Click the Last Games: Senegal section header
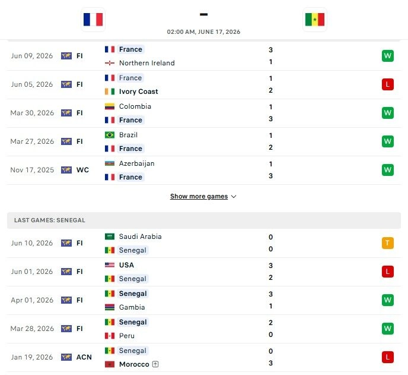The width and height of the screenshot is (408, 375). tap(204, 220)
